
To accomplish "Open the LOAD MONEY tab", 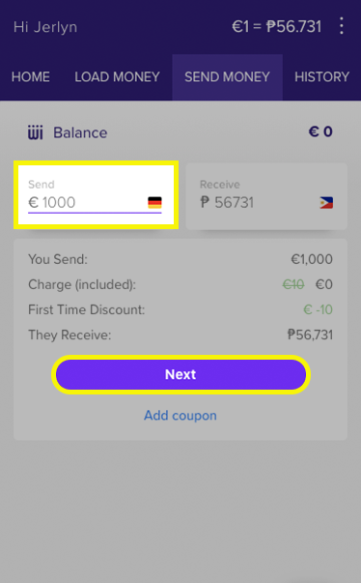I will [117, 77].
